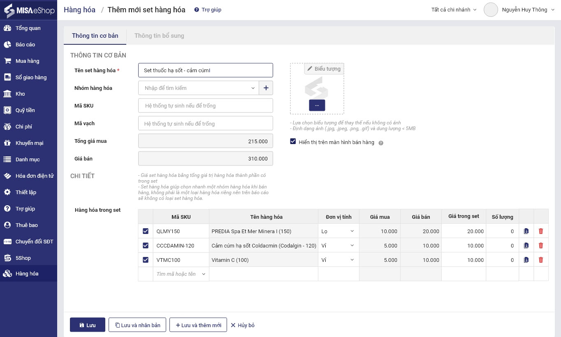Click the copy icon on Vitamin C row

tap(526, 260)
